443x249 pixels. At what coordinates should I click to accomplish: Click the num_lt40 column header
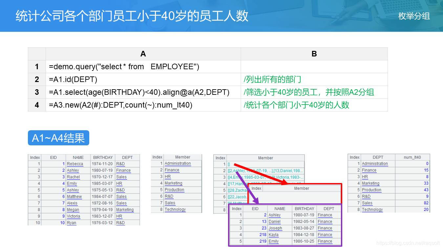pyautogui.click(x=412, y=157)
